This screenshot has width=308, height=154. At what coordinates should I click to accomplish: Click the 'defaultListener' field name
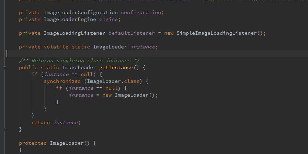click(x=132, y=33)
